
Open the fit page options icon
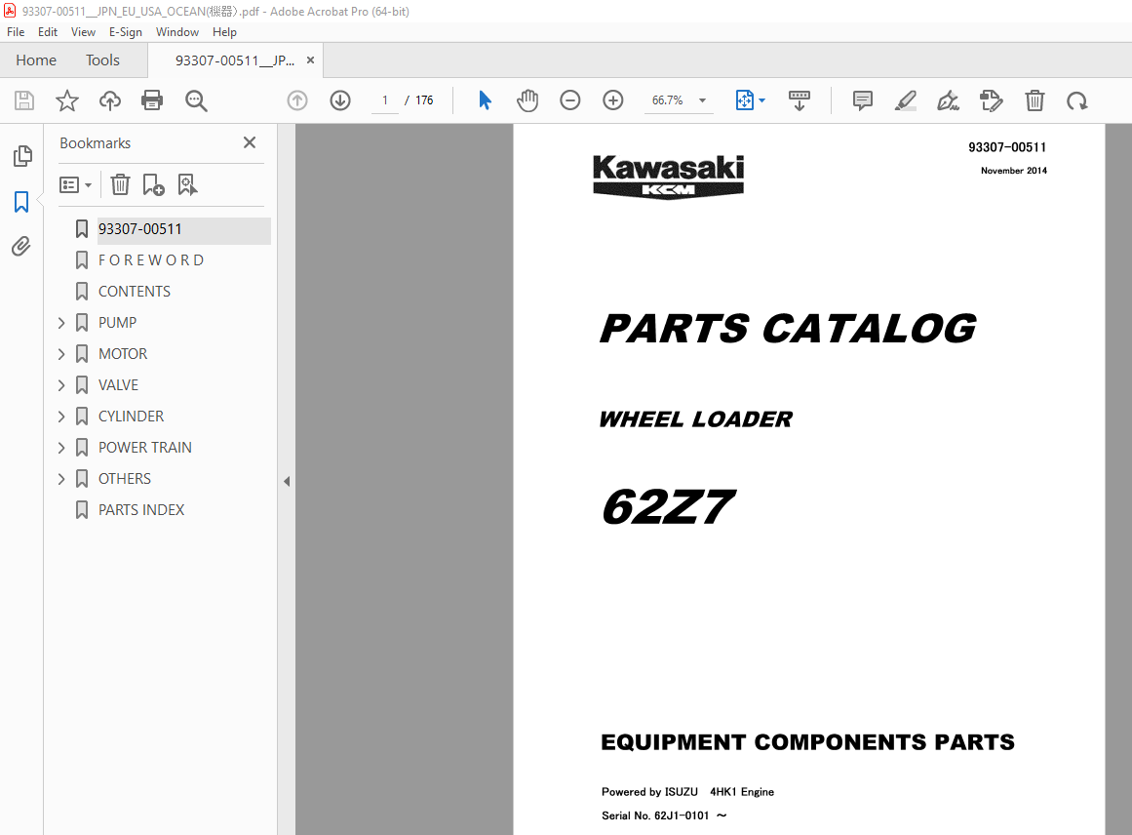[750, 100]
